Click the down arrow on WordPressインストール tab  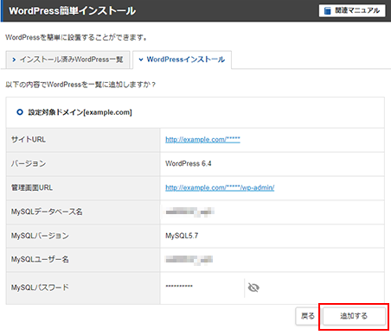click(x=141, y=60)
